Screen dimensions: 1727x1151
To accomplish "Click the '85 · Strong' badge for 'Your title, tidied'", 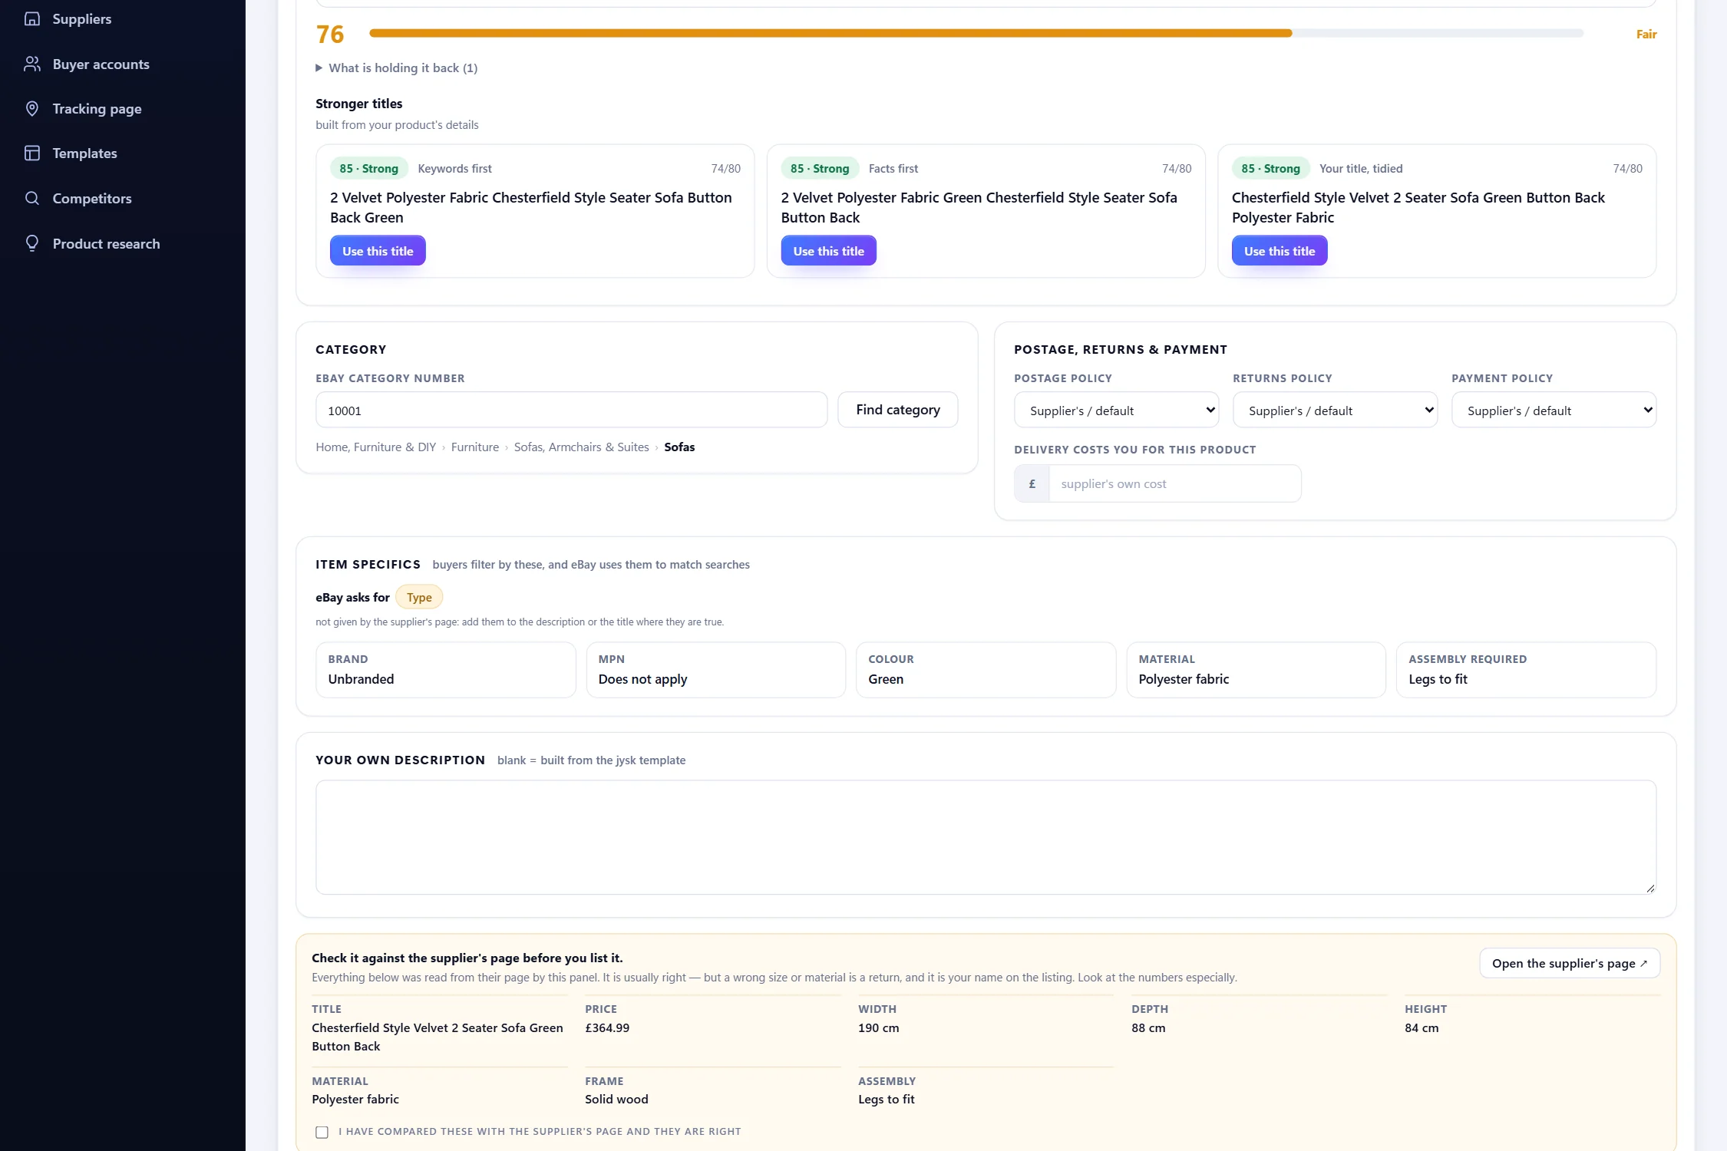I will click(1270, 168).
